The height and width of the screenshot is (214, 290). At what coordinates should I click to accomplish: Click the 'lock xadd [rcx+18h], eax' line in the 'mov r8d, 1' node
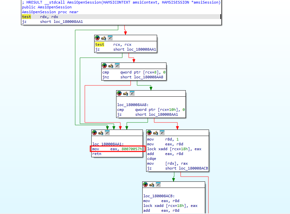coord(174,149)
